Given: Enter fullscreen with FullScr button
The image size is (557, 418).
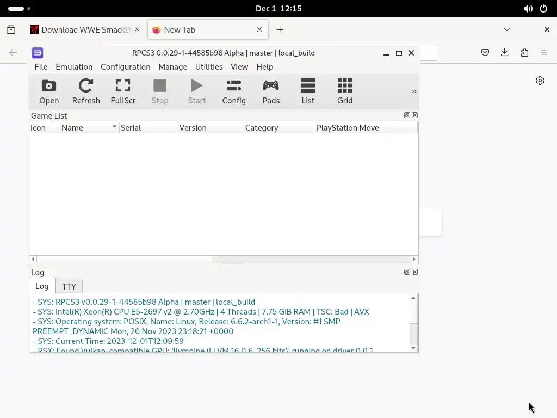Looking at the screenshot, I should [123, 91].
